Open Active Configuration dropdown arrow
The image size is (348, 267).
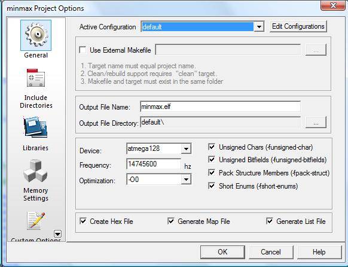pos(259,27)
